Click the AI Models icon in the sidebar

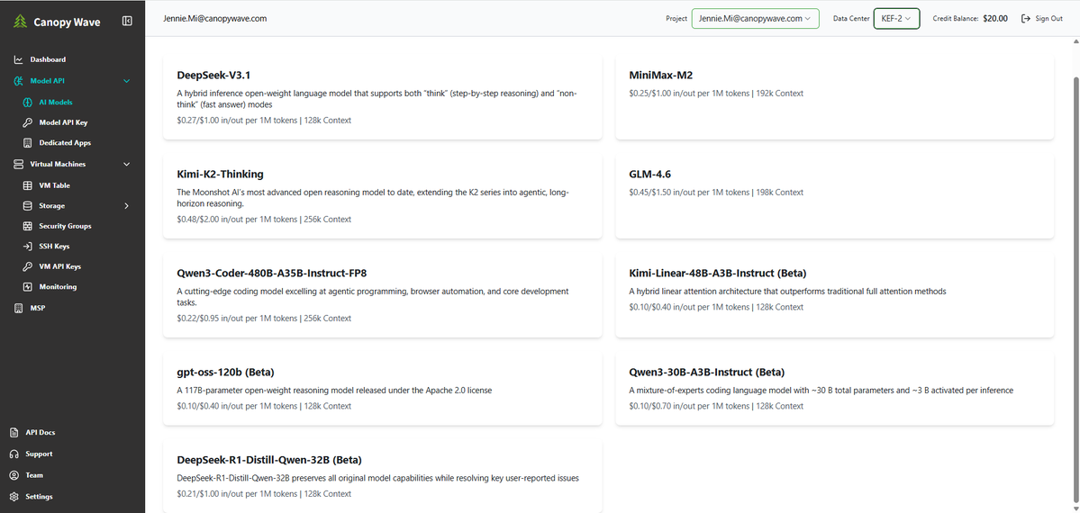(27, 102)
